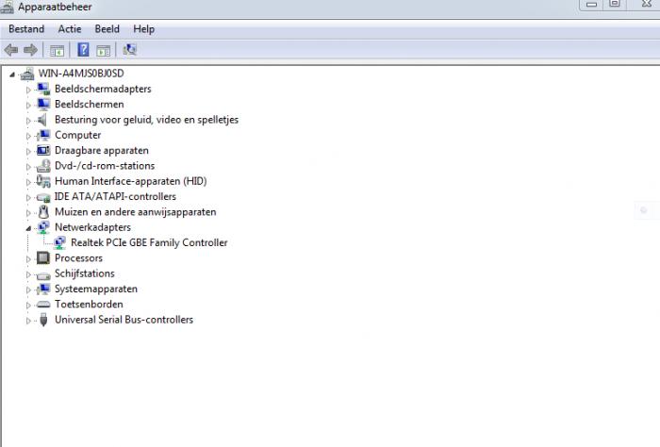
Task: Click the Schijfstations disk icon
Action: pyautogui.click(x=43, y=275)
